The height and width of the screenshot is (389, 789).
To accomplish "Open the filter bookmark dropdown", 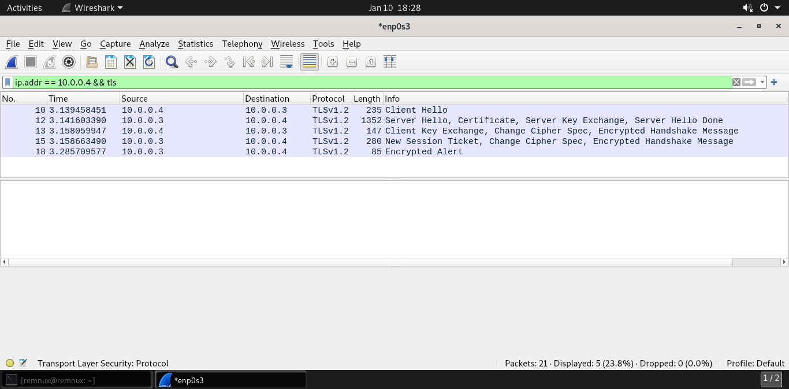I will pos(8,82).
